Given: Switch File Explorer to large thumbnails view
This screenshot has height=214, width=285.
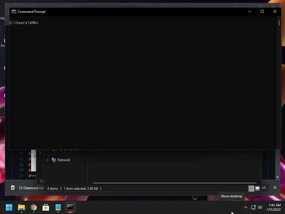Looking at the screenshot, I should (257, 189).
